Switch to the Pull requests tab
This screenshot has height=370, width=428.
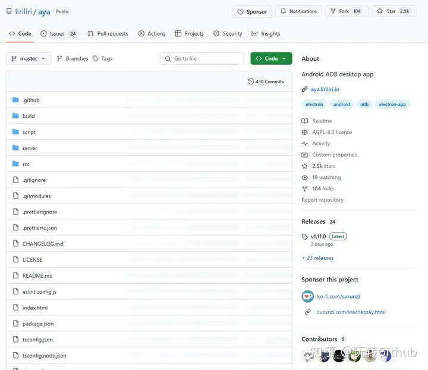pyautogui.click(x=108, y=34)
